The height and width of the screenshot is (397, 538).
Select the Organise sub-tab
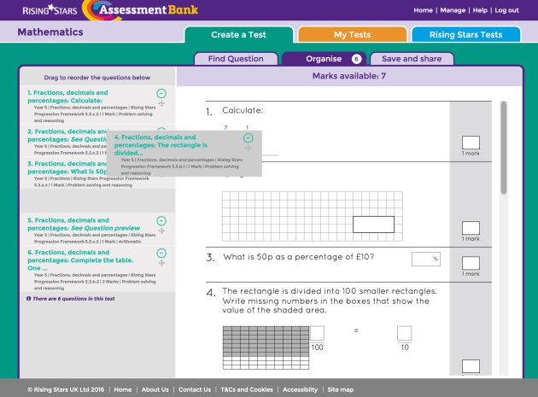[x=324, y=59]
